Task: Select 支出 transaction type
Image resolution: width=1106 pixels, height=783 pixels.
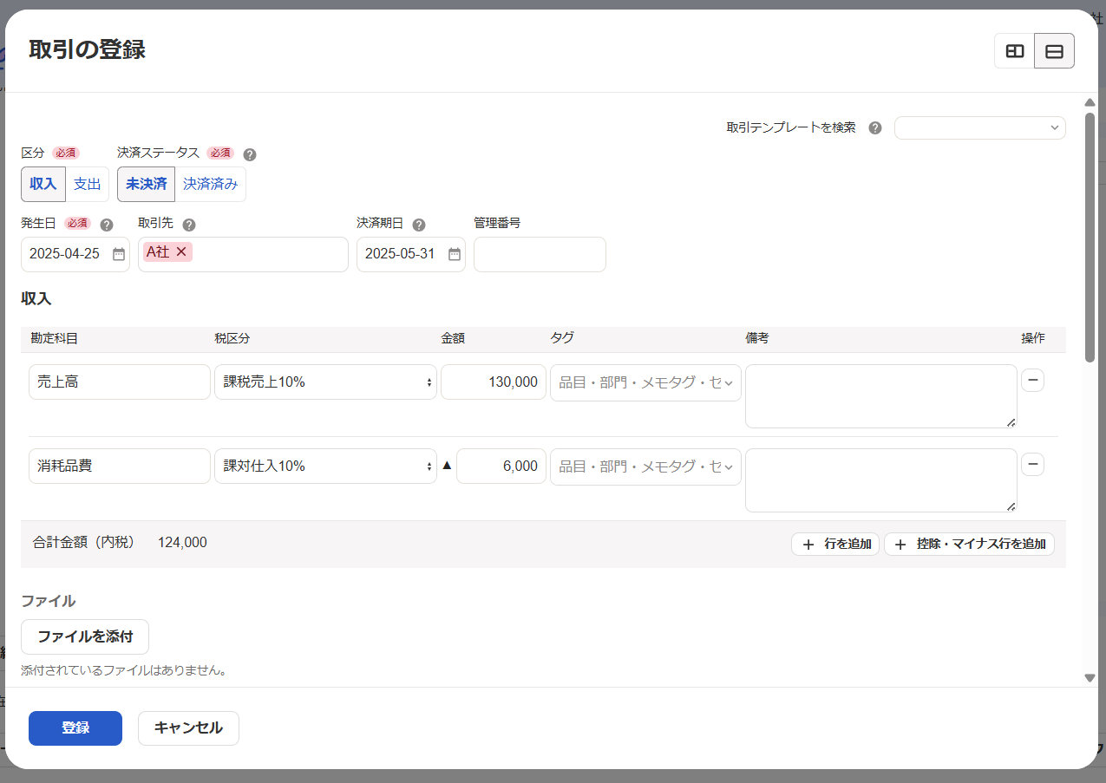Action: pyautogui.click(x=88, y=185)
